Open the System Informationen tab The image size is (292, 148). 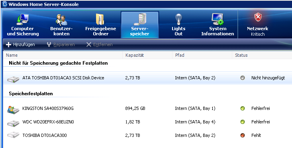pyautogui.click(x=218, y=25)
